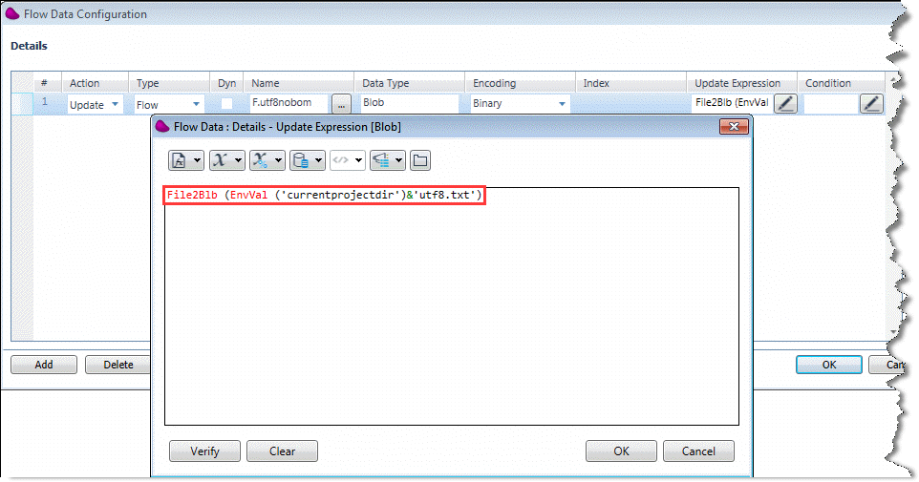Click the browse (...) button beside Name

coord(342,104)
